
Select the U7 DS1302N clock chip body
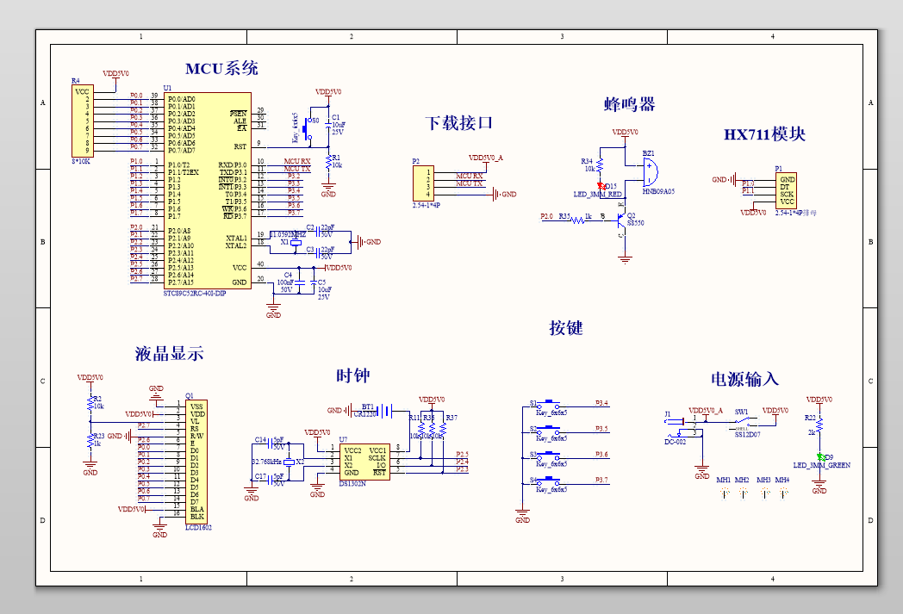tap(364, 462)
